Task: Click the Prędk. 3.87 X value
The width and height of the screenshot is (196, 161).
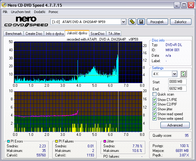Action: click(x=184, y=155)
